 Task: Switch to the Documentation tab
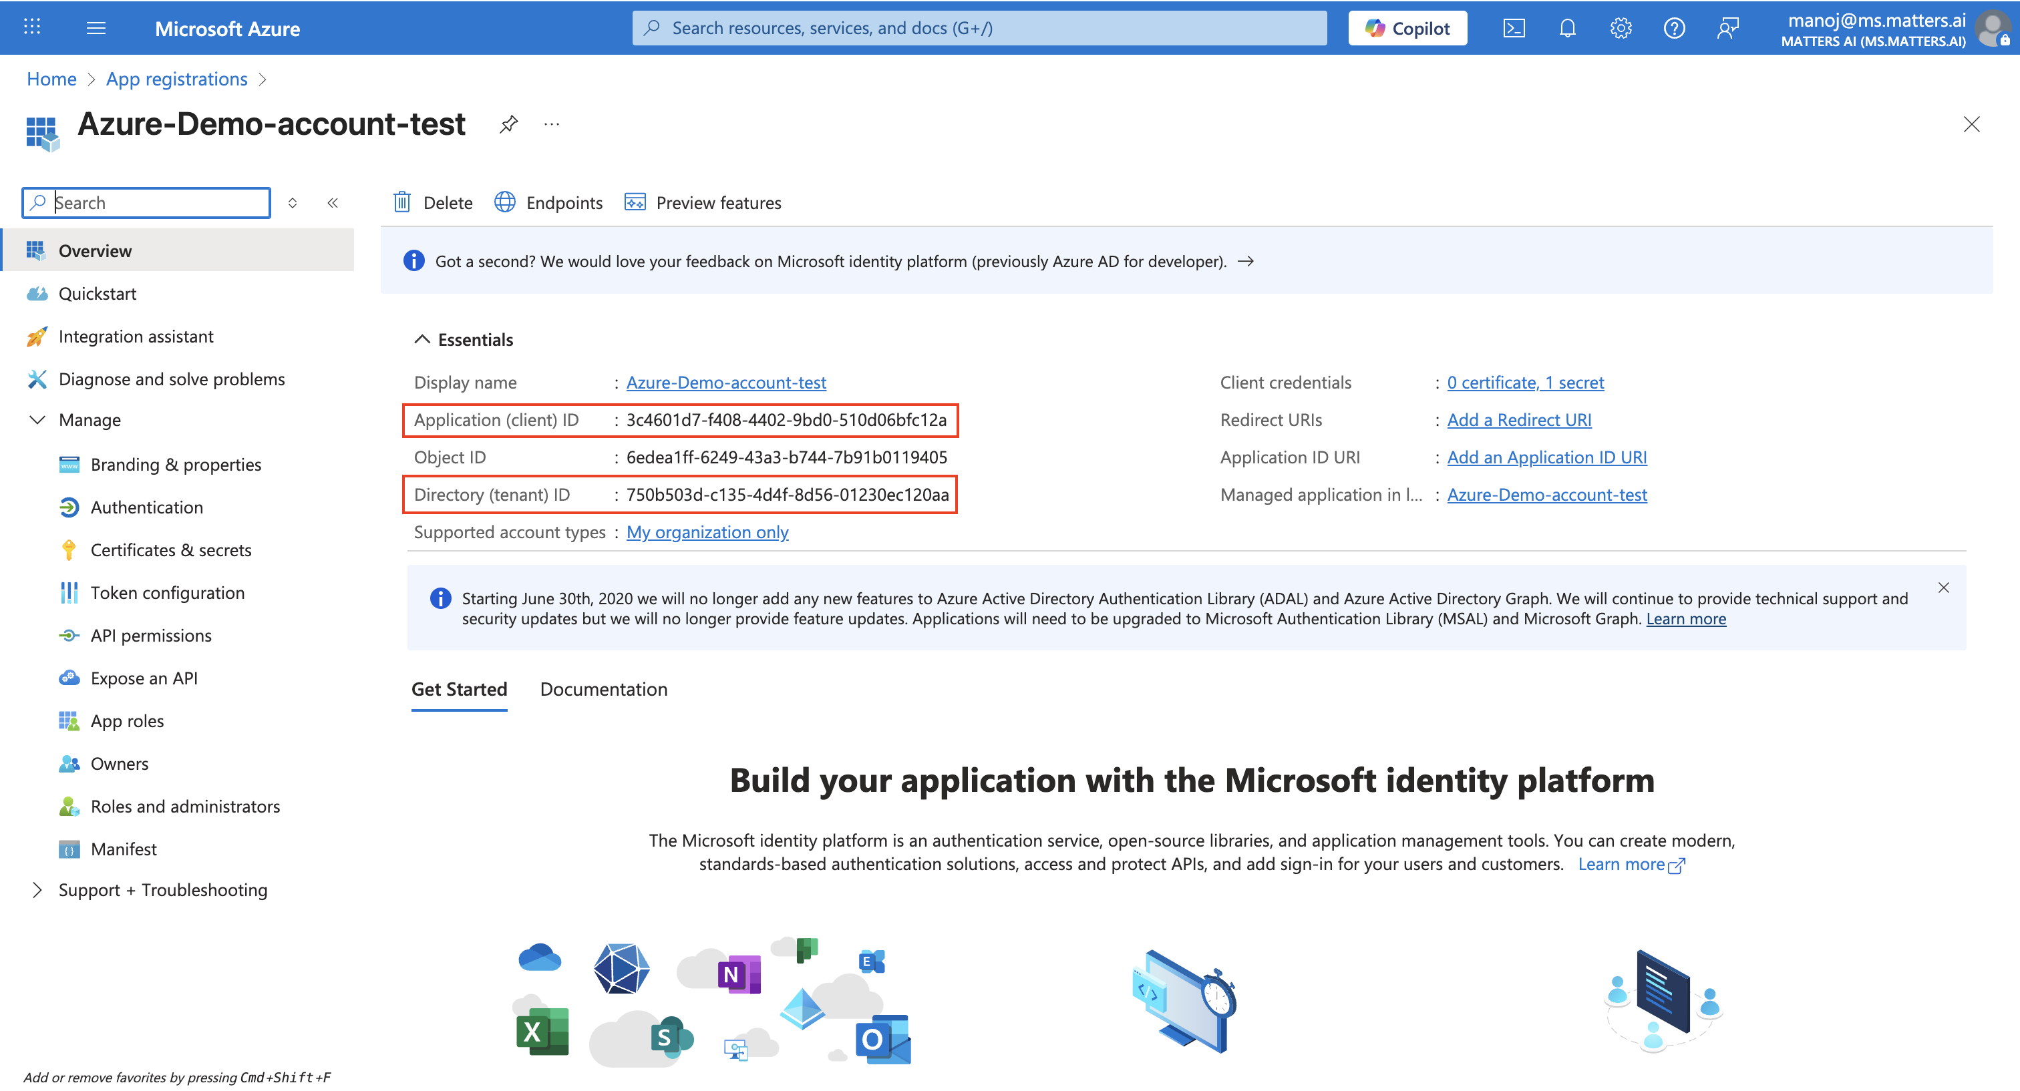pyautogui.click(x=604, y=689)
